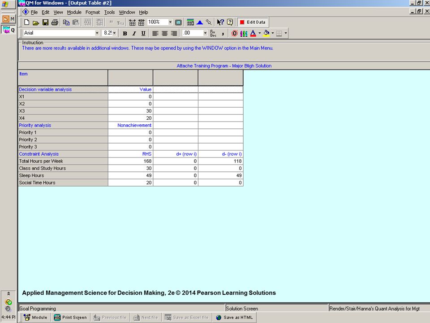
Task: Click the Fix Dec fixed decimal icon
Action: point(213,34)
